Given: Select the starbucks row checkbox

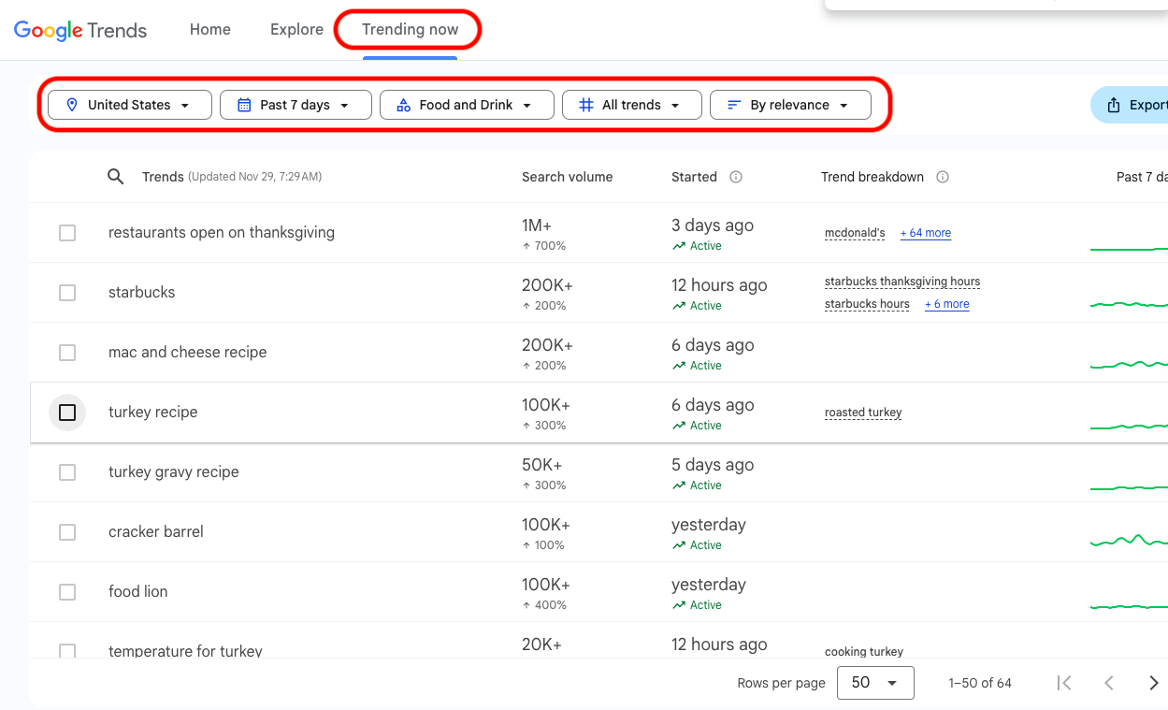Looking at the screenshot, I should tap(67, 293).
